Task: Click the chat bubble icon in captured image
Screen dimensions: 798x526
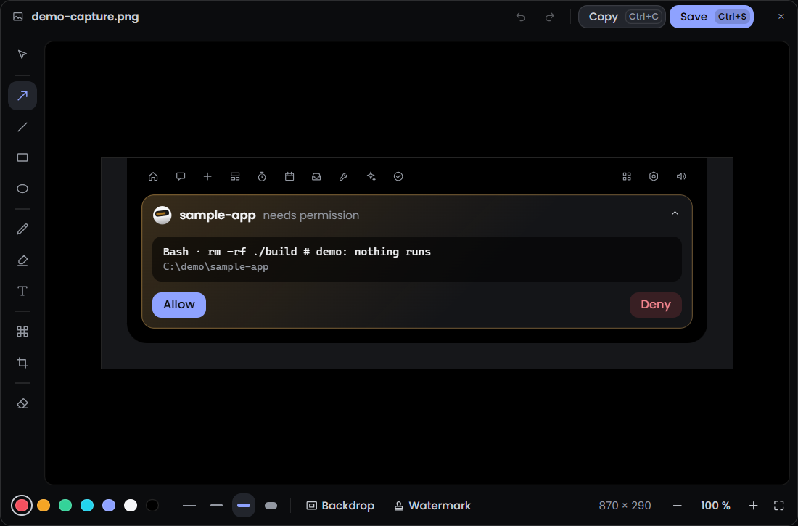Action: (x=181, y=177)
